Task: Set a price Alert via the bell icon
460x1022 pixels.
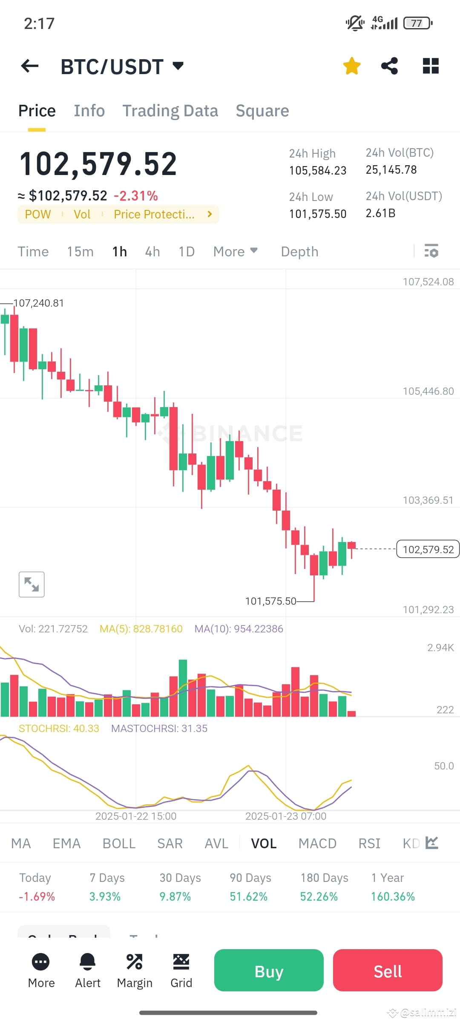Action: tap(87, 972)
